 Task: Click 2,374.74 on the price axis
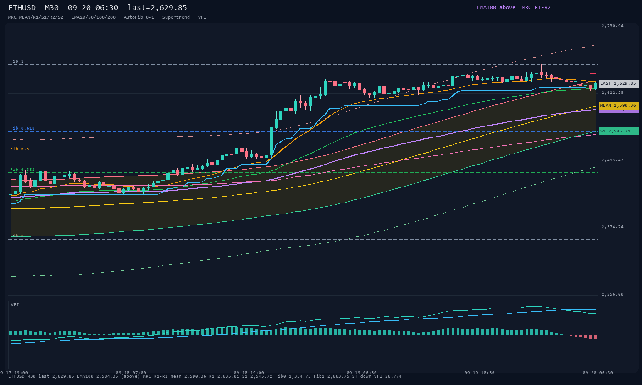[x=613, y=227]
